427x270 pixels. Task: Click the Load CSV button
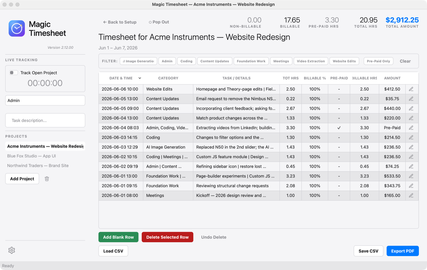pyautogui.click(x=113, y=251)
